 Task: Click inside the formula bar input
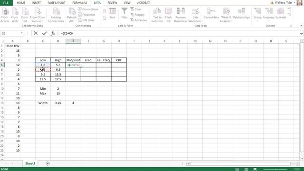(179, 33)
